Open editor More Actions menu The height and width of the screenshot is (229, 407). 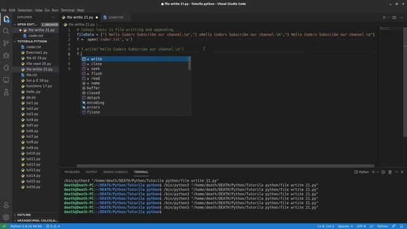coord(401,17)
